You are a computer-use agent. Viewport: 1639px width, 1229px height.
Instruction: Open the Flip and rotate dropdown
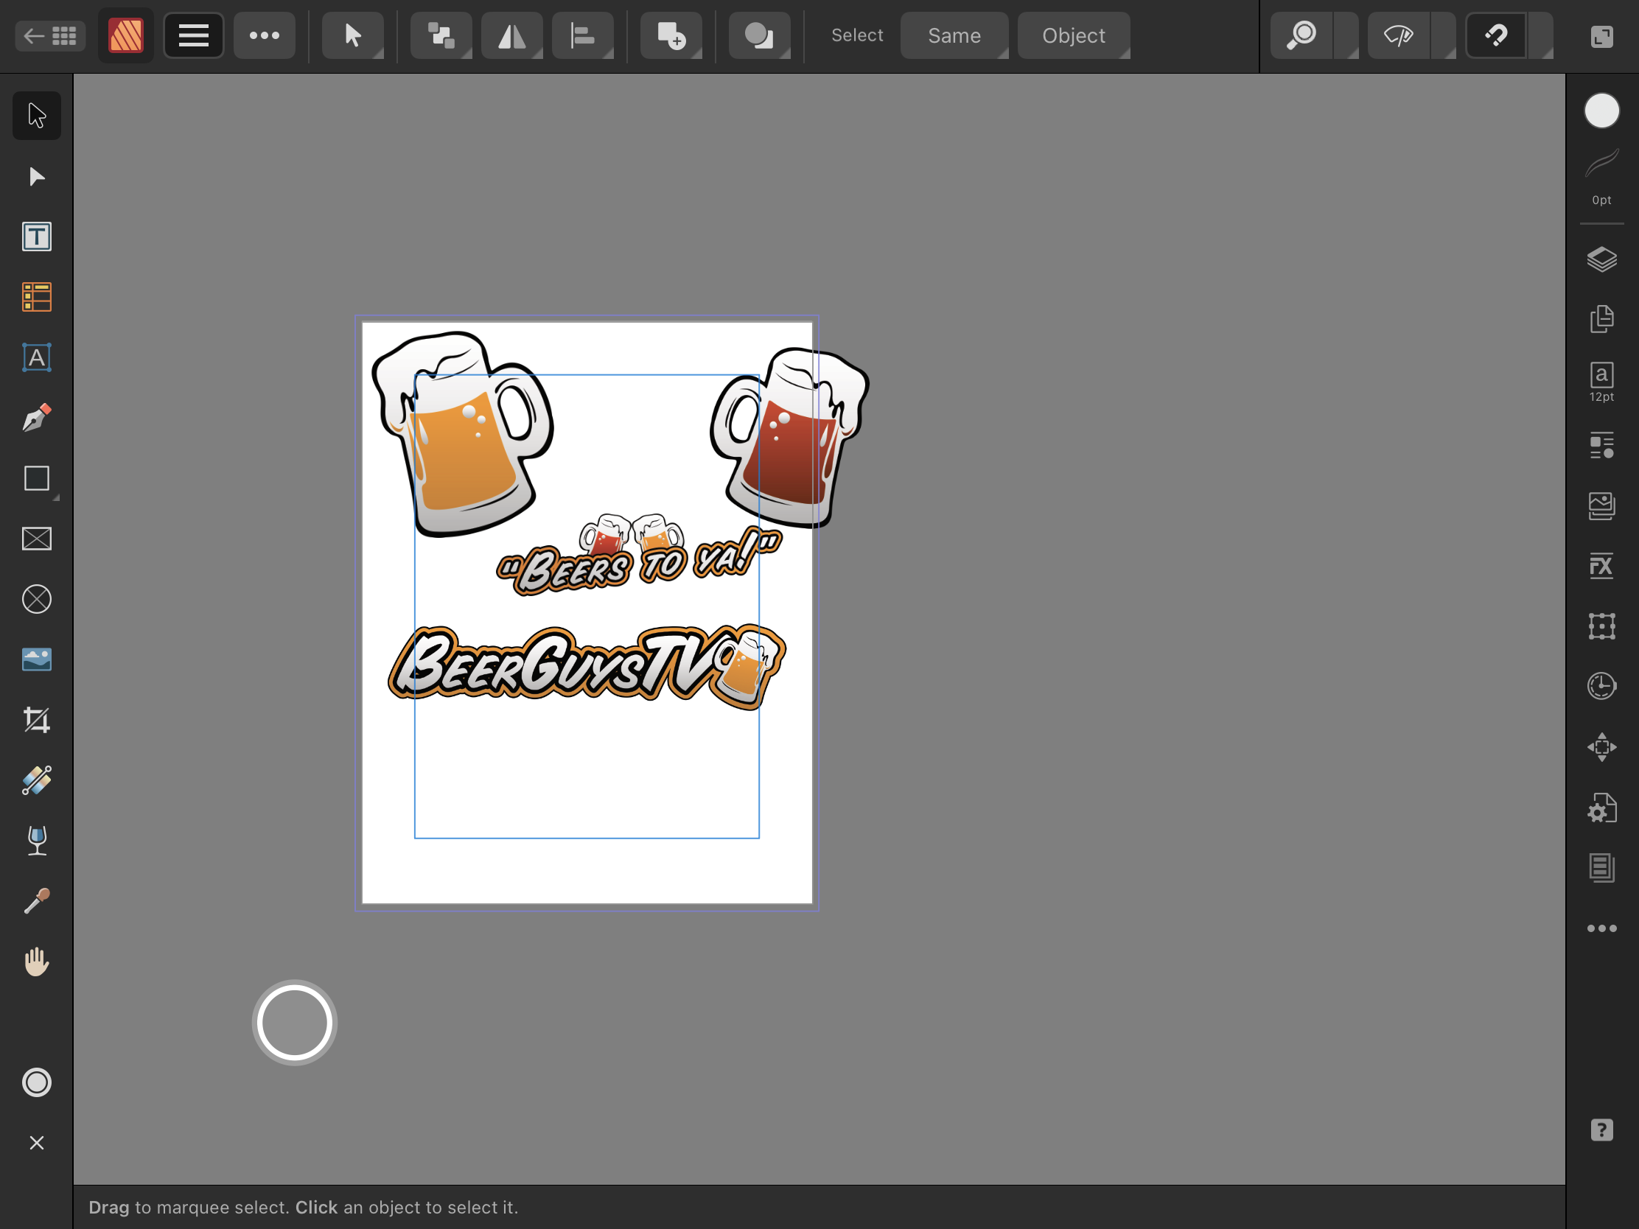pos(512,35)
